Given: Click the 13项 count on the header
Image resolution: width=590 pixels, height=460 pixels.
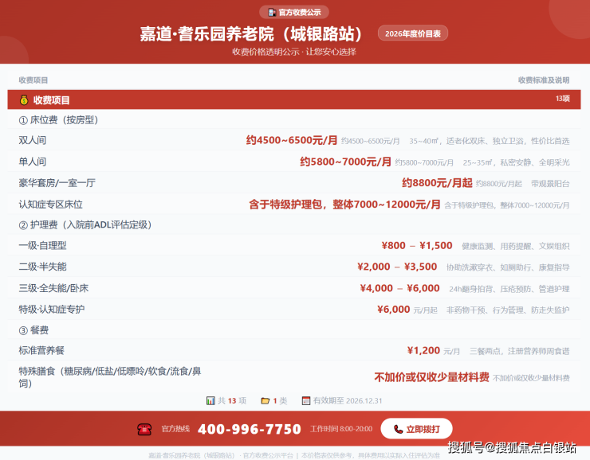Looking at the screenshot, I should point(563,99).
